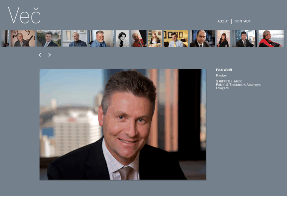Select thumbnail of blonde woman sitting outdoors
Screen dimensions: 287x215
coord(155,39)
